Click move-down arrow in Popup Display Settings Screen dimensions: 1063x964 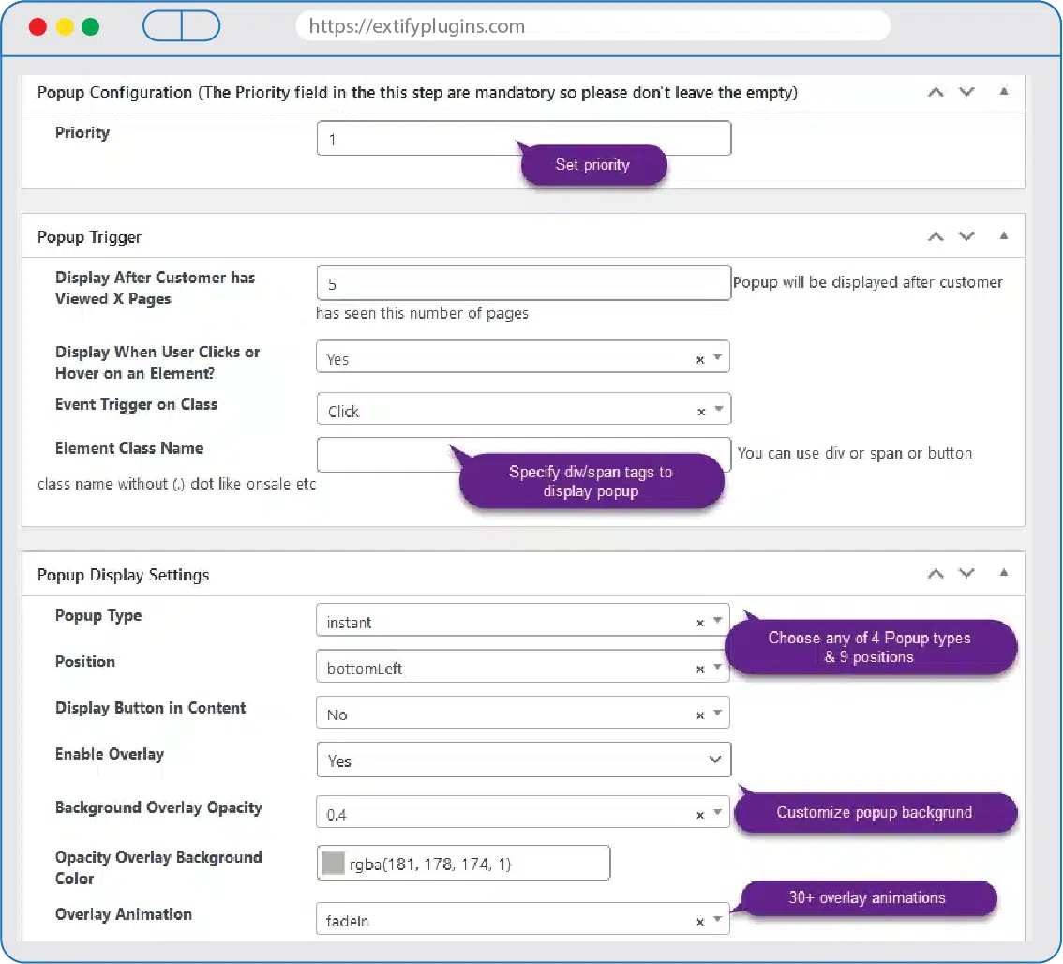[x=966, y=574]
